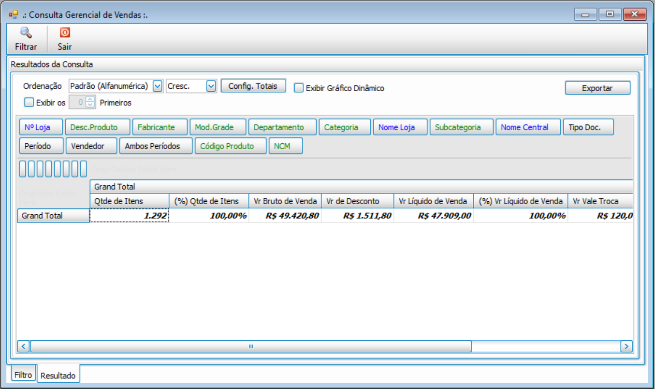
Task: Select the Nº Loja field button
Action: (41, 127)
